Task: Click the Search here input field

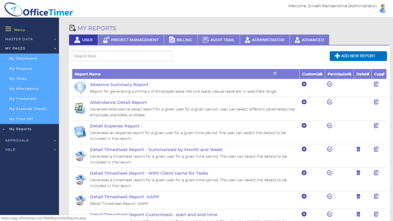Action: point(122,56)
